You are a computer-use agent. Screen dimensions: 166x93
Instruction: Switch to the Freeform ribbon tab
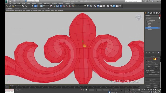coord(17,9)
